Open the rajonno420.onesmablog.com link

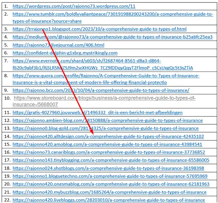(111, 184)
